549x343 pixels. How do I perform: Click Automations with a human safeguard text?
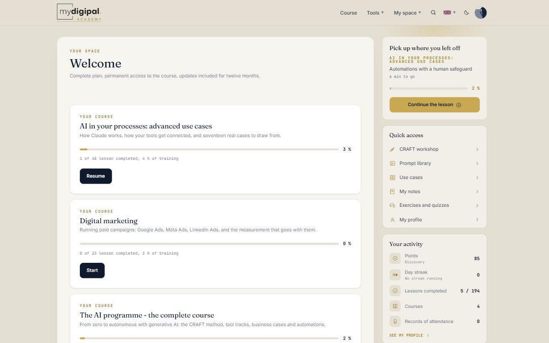tap(430, 69)
